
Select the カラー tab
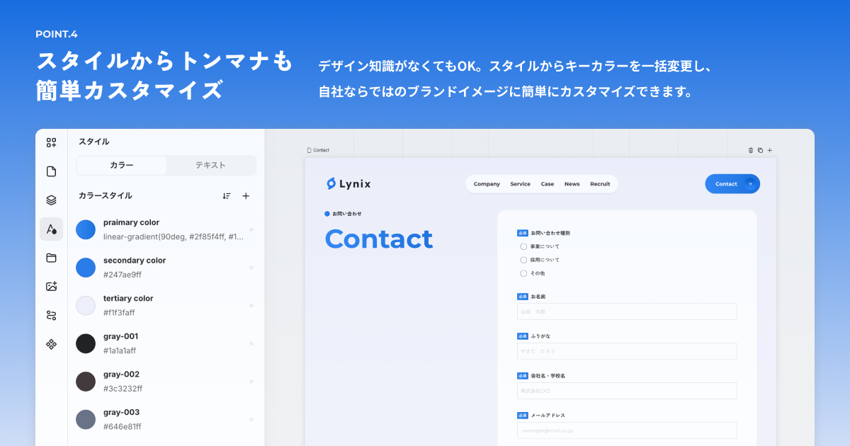pyautogui.click(x=121, y=165)
